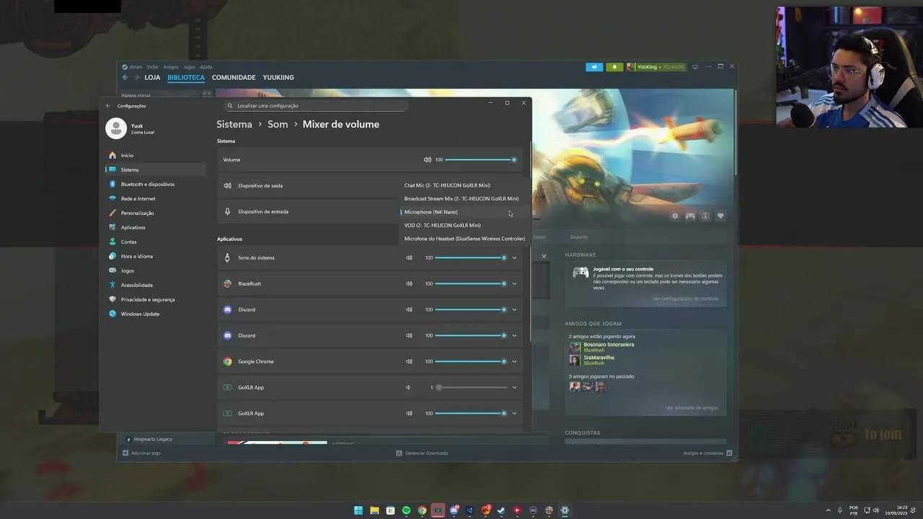
Task: Open Steam Exibir menu
Action: 152,67
